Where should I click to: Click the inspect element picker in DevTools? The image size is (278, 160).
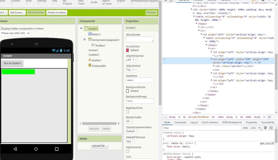click(x=166, y=1)
